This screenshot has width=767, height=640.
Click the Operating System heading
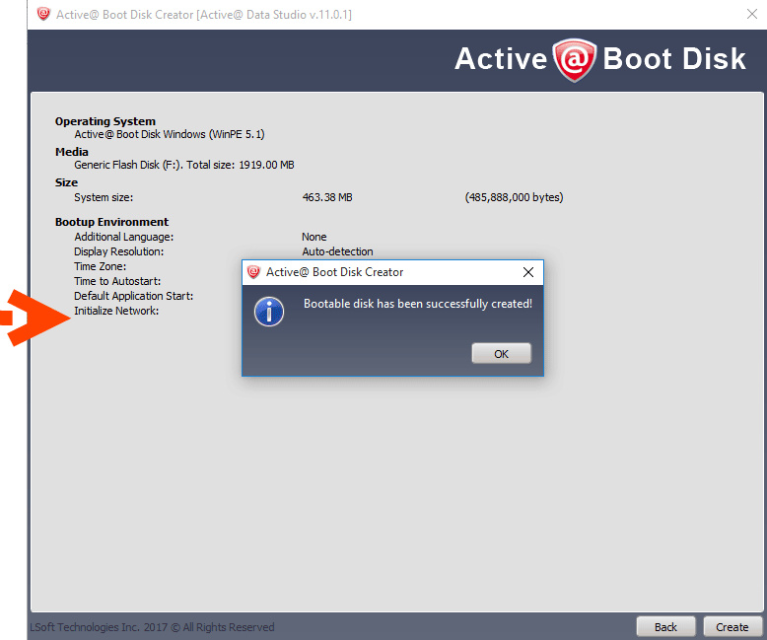pos(105,121)
